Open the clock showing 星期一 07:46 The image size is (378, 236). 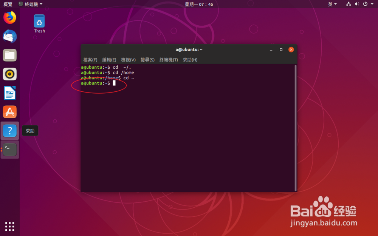click(x=199, y=4)
